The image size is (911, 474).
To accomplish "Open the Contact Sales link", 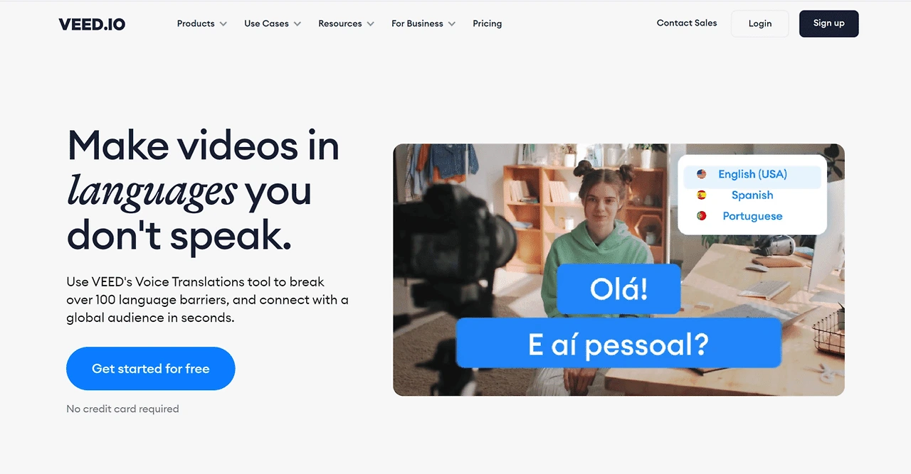I will point(687,23).
